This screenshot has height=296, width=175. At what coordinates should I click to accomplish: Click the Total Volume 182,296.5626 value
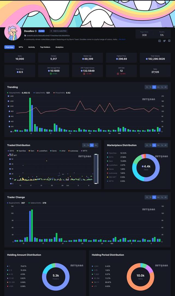(x=155, y=59)
